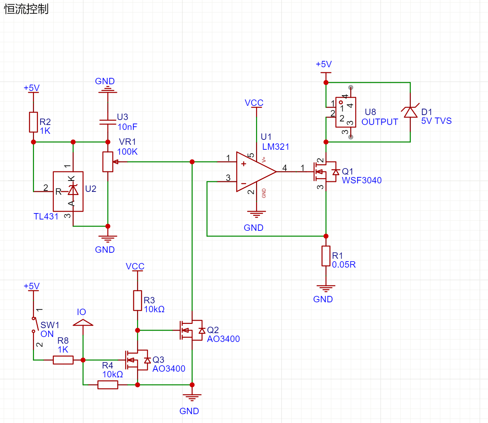The height and width of the screenshot is (423, 488).
Task: Click the WSF3040 label text
Action: pyautogui.click(x=362, y=181)
